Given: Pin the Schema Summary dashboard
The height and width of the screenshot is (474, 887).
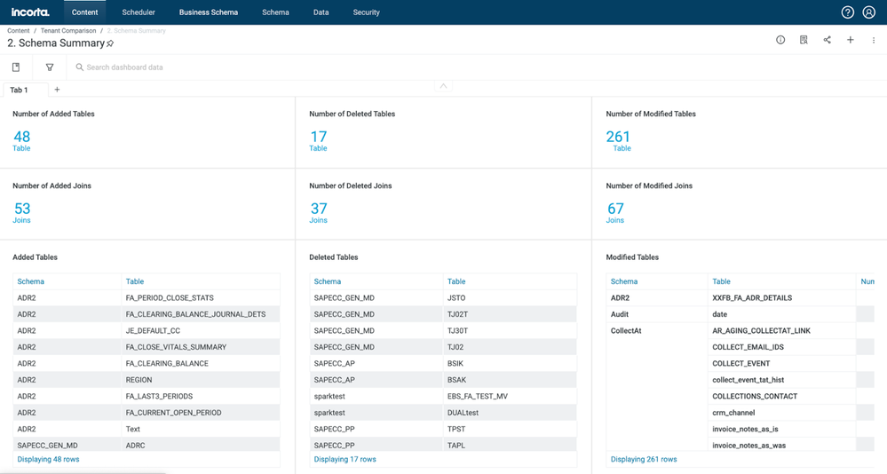Looking at the screenshot, I should [110, 43].
